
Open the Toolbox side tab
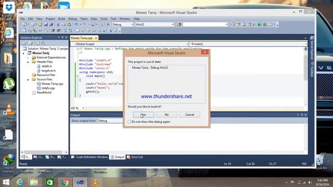tap(312, 70)
